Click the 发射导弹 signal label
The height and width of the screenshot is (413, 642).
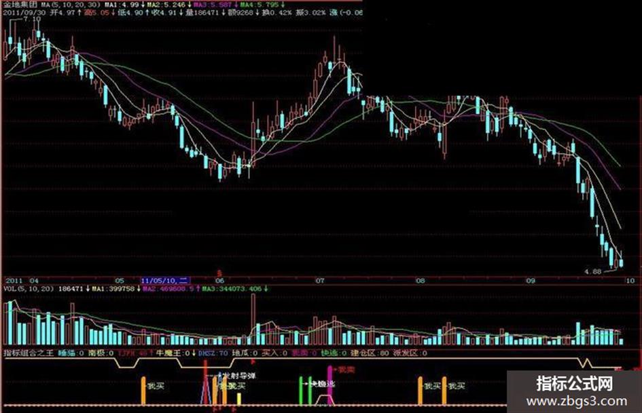pos(239,376)
